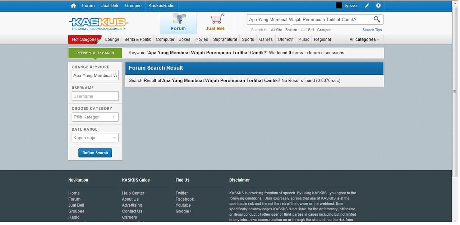The width and height of the screenshot is (460, 225).
Task: Open the Movies category
Action: point(202,39)
